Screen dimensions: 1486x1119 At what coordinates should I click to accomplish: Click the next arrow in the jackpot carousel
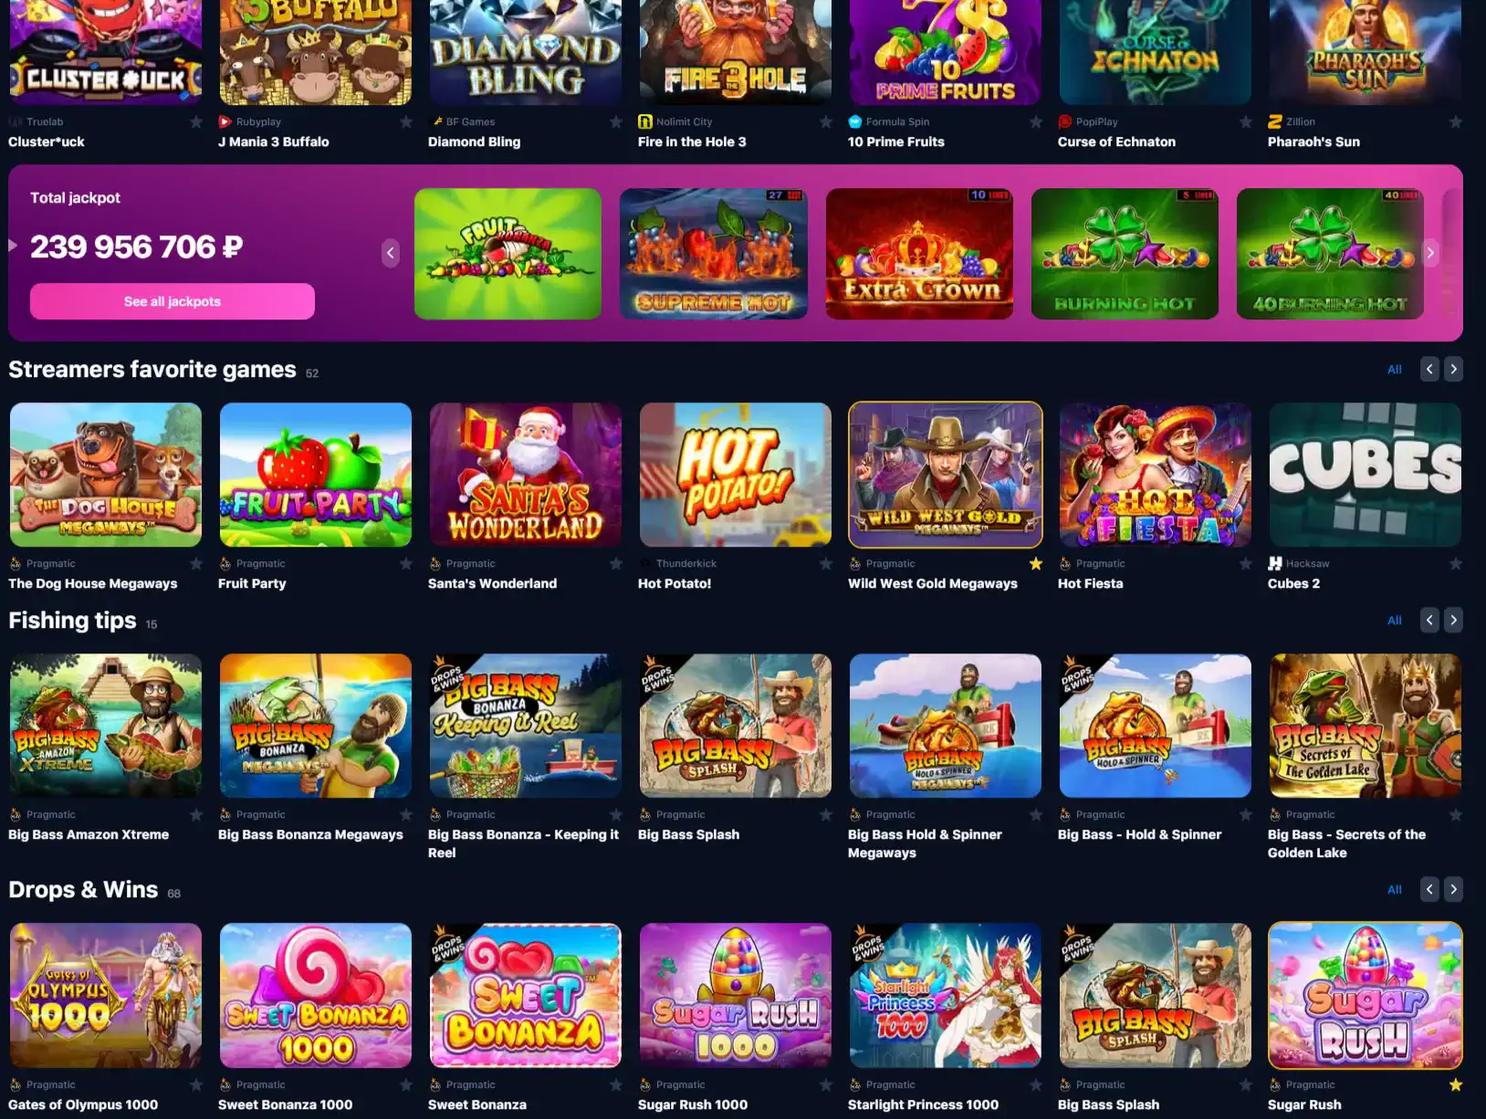click(x=1430, y=253)
